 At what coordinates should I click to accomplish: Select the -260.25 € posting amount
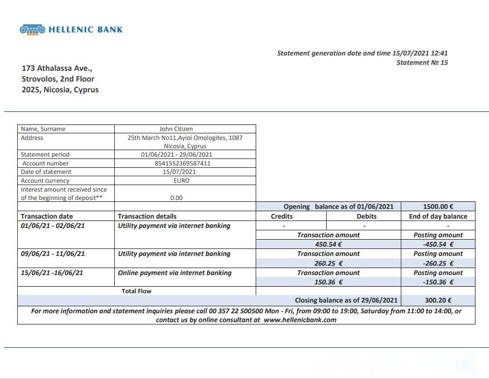pos(438,263)
